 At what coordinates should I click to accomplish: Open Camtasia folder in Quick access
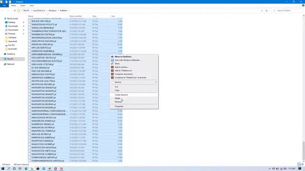click(12, 38)
